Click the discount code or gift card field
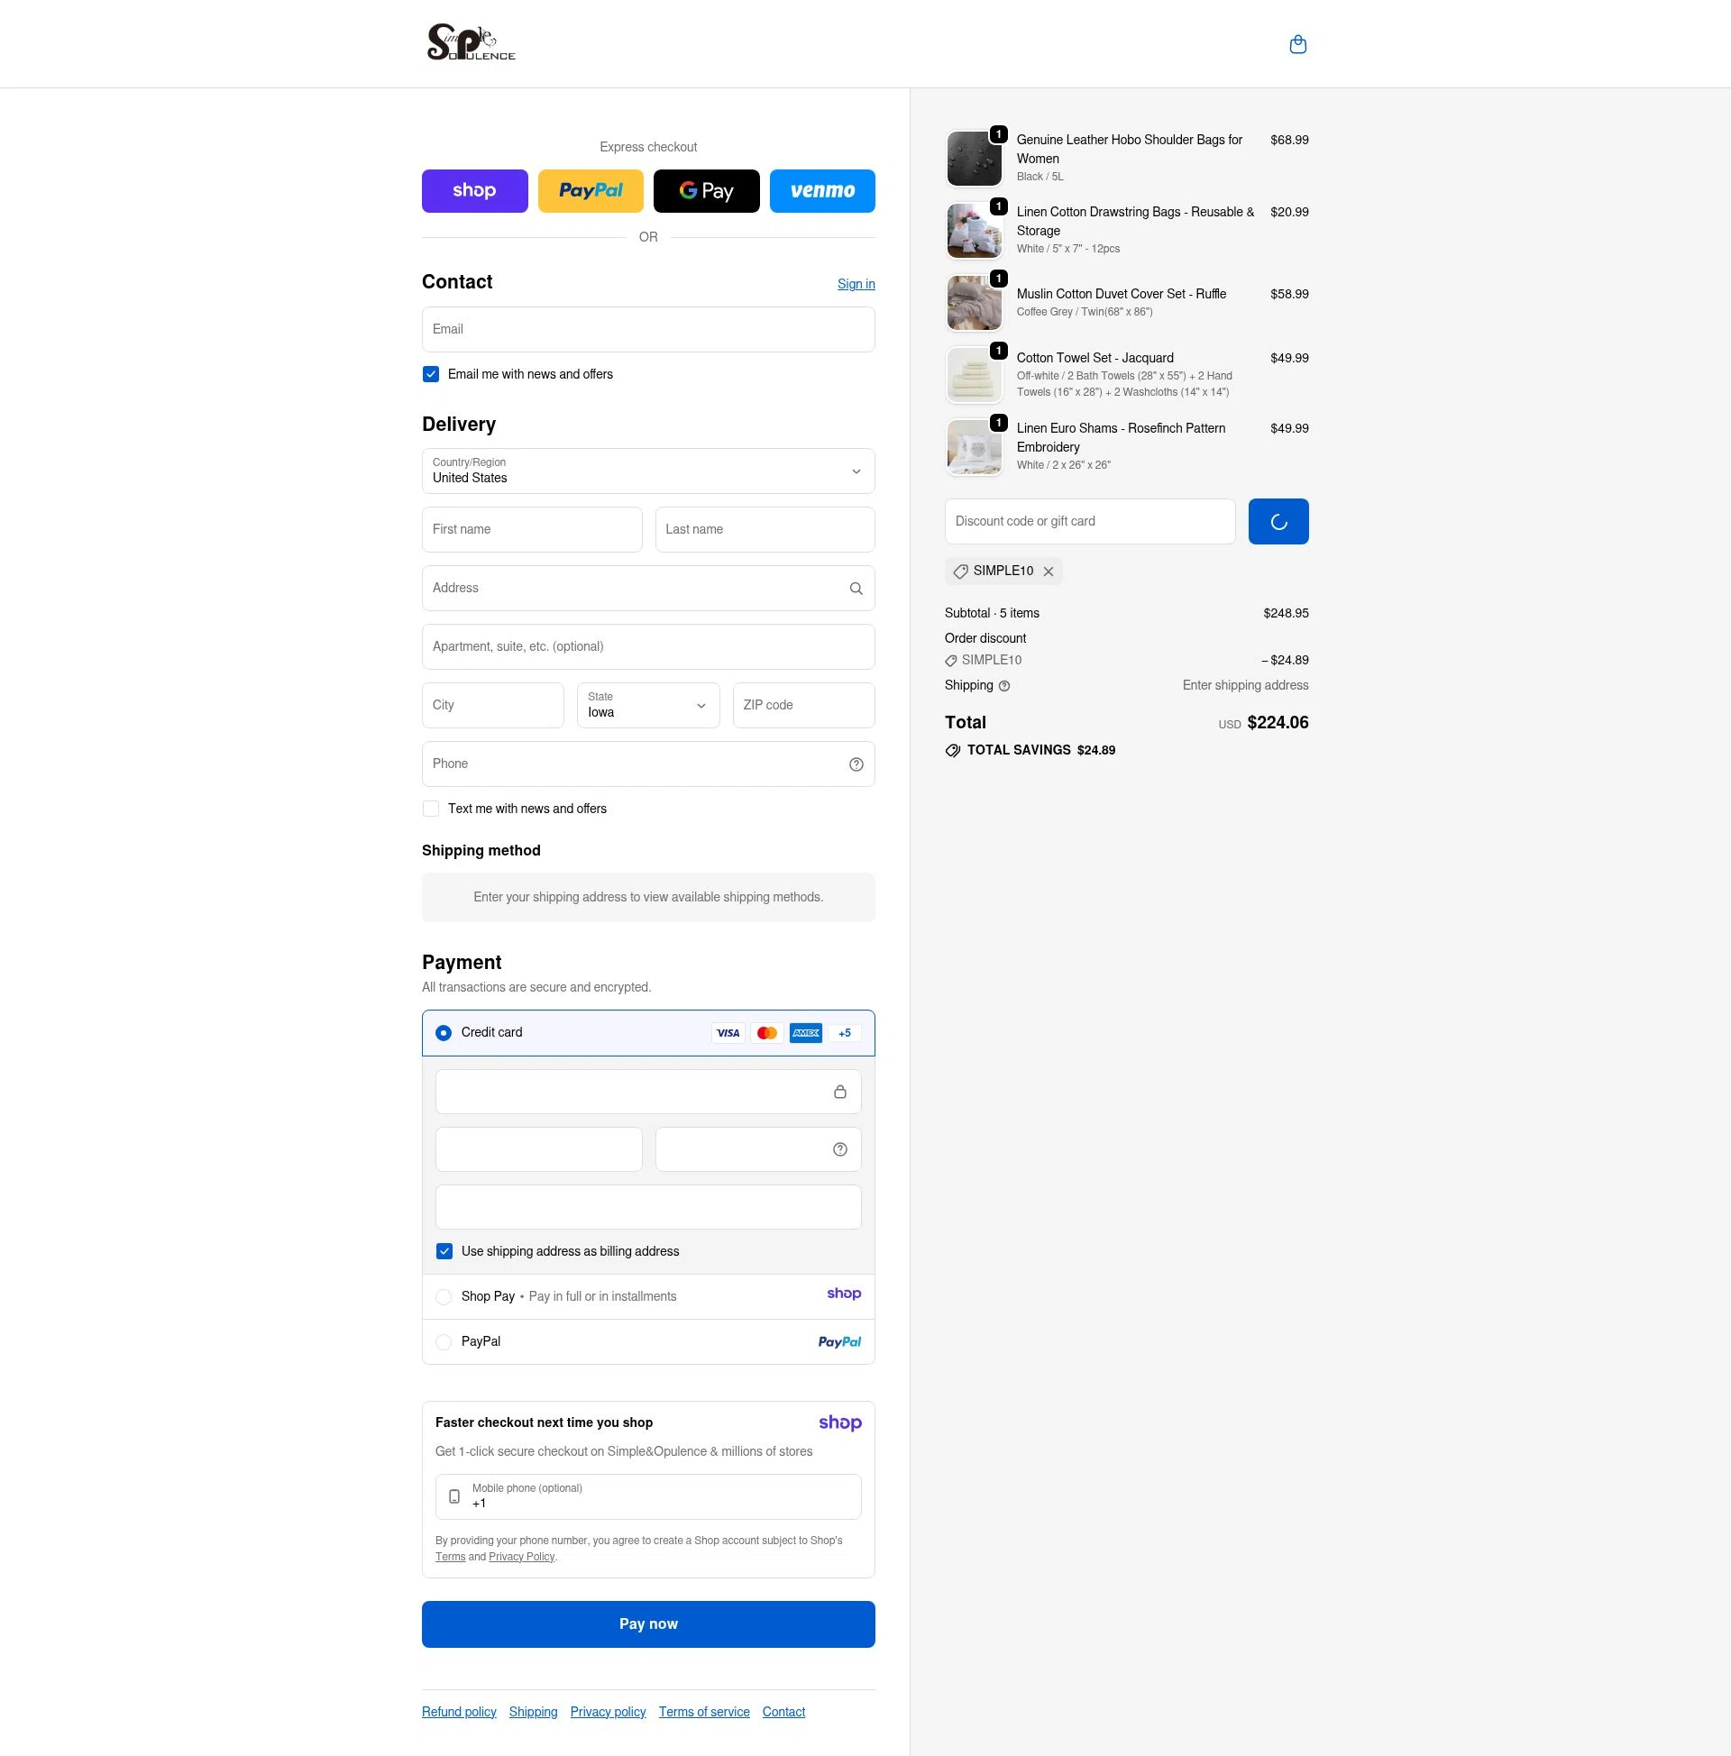1731x1756 pixels. [1089, 521]
